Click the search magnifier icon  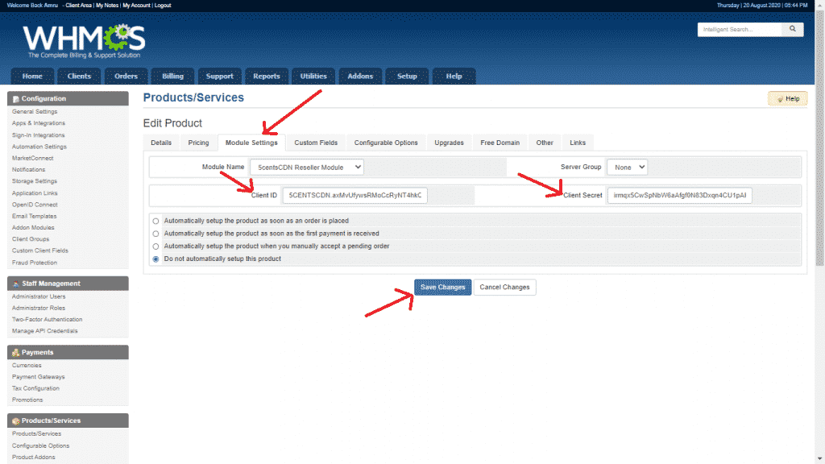click(x=793, y=29)
